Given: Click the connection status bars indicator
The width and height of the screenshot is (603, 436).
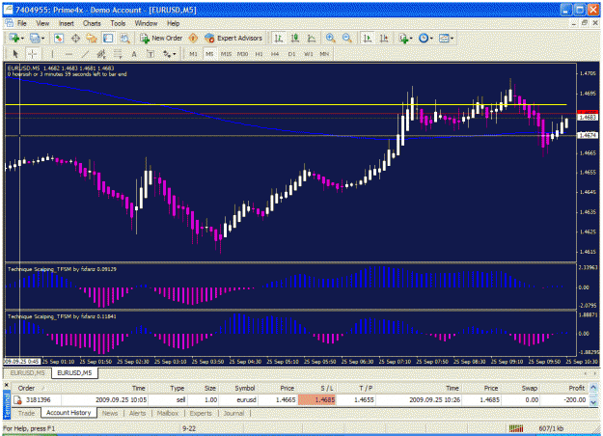Looking at the screenshot, I should point(516,428).
